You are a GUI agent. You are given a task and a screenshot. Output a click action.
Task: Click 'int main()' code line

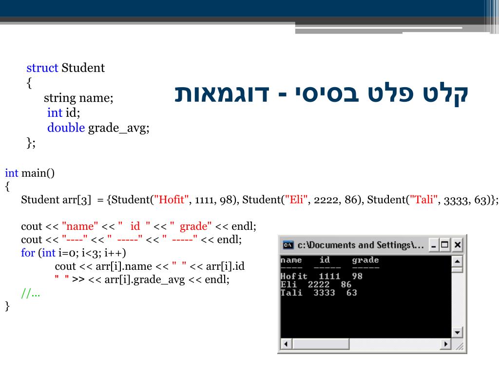30,173
